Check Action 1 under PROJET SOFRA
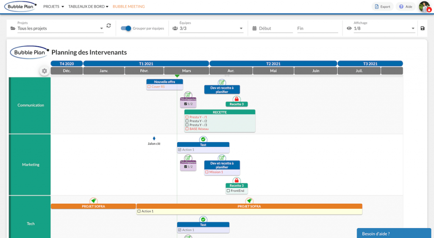This screenshot has width=434, height=238. [139, 211]
